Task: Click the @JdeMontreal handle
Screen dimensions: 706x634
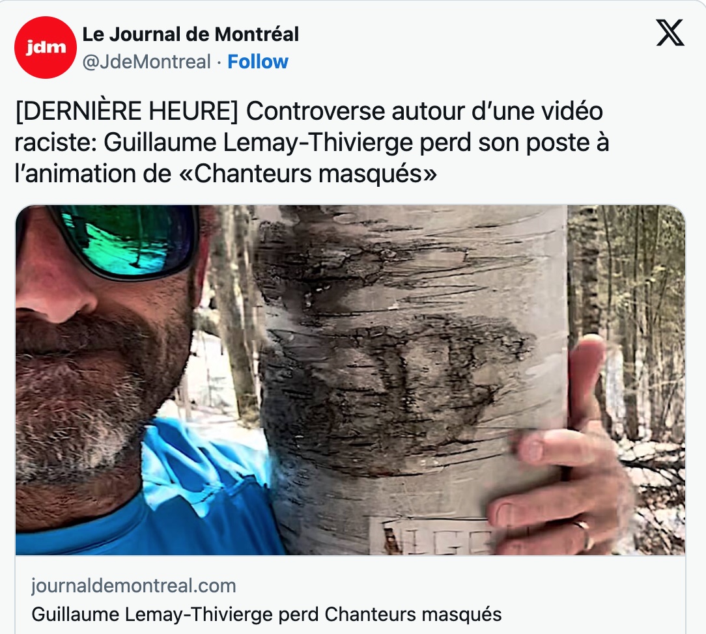Action: [147, 62]
